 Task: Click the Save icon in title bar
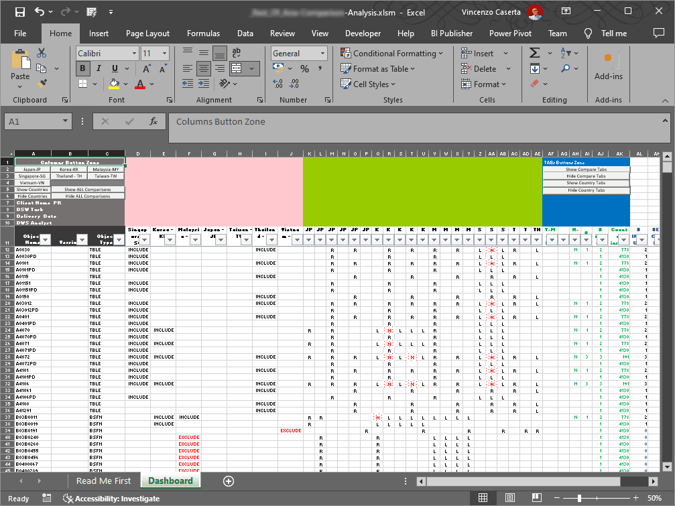tap(19, 12)
